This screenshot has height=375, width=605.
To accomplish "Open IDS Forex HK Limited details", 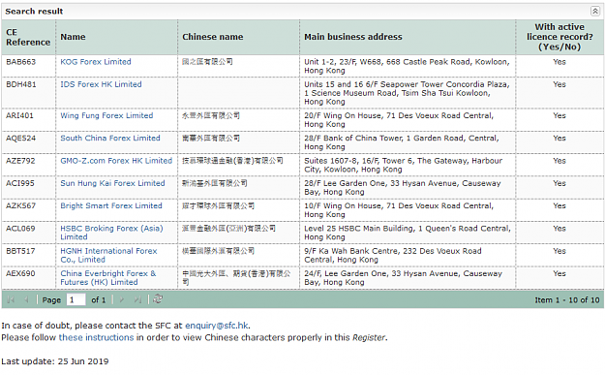I will [101, 84].
